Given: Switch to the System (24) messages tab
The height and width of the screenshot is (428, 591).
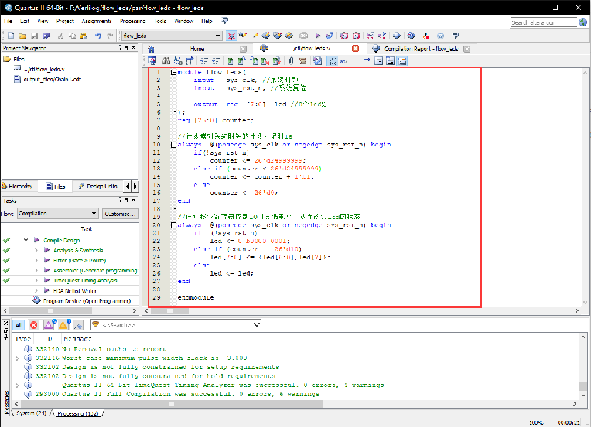Looking at the screenshot, I should point(30,413).
